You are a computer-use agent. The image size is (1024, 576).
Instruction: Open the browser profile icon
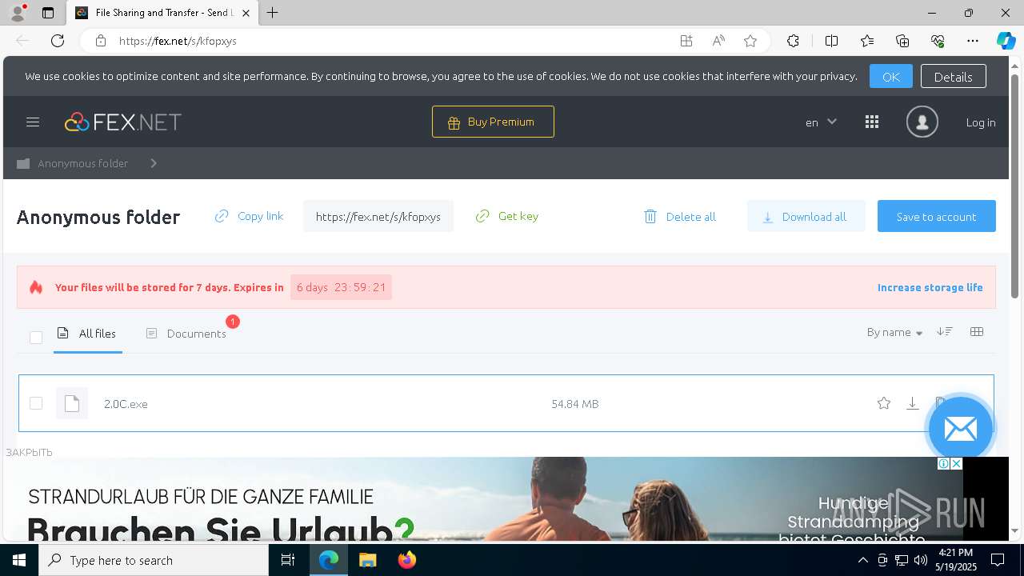pyautogui.click(x=18, y=13)
